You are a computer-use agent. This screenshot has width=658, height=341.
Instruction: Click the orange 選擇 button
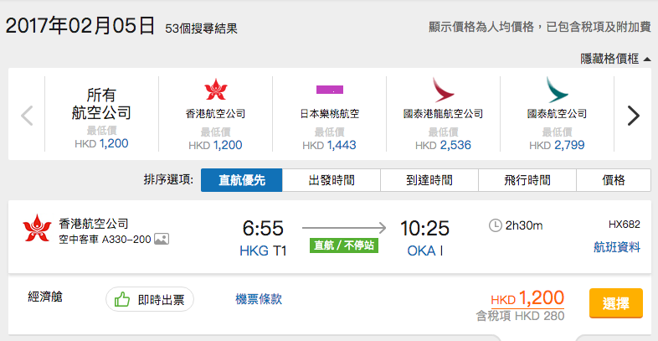click(615, 303)
